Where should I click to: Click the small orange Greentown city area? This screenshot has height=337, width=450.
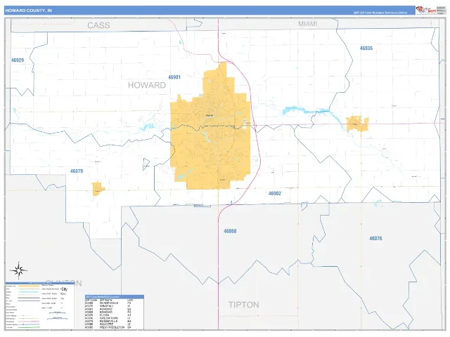[357, 124]
